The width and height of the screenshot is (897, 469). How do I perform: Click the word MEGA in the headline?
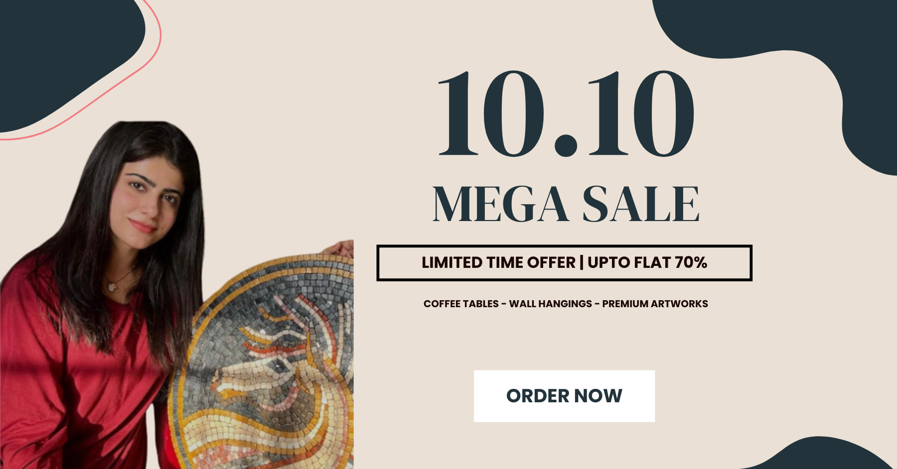501,204
